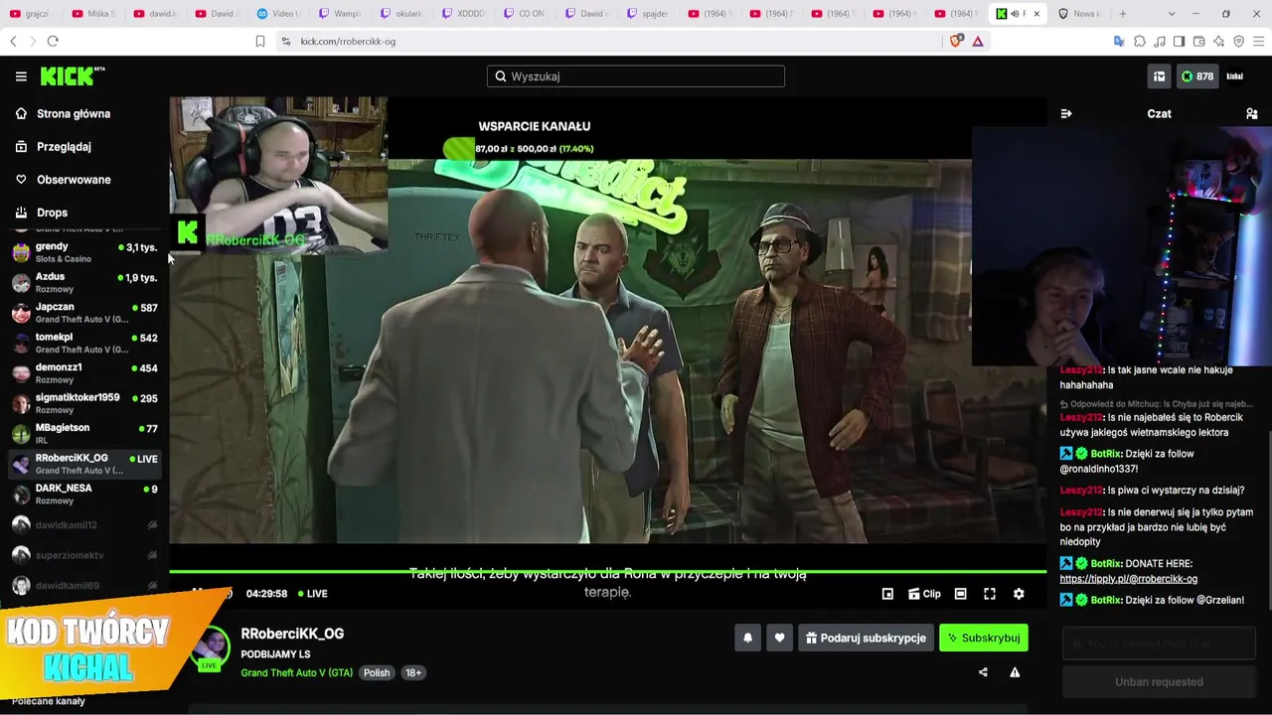Open the Brave VPN shield icon
The height and width of the screenshot is (715, 1272).
1239,42
